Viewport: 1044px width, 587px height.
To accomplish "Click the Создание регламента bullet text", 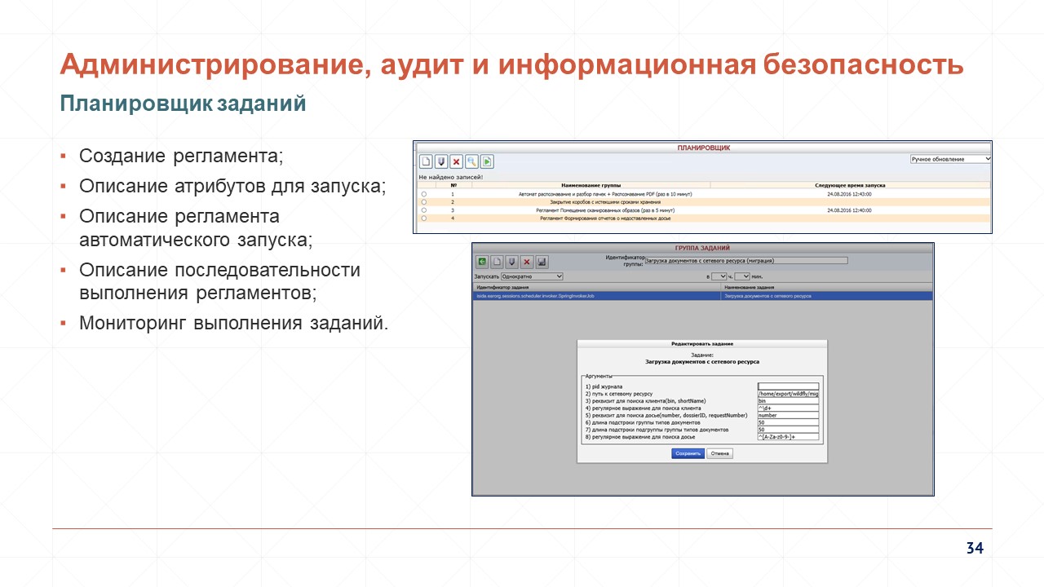I will [x=181, y=155].
